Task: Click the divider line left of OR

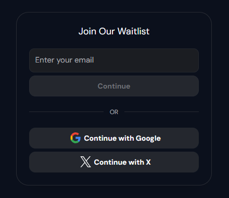Action: click(66, 112)
